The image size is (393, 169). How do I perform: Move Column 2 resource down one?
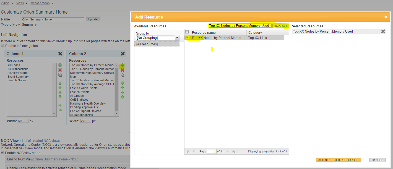tap(123, 92)
